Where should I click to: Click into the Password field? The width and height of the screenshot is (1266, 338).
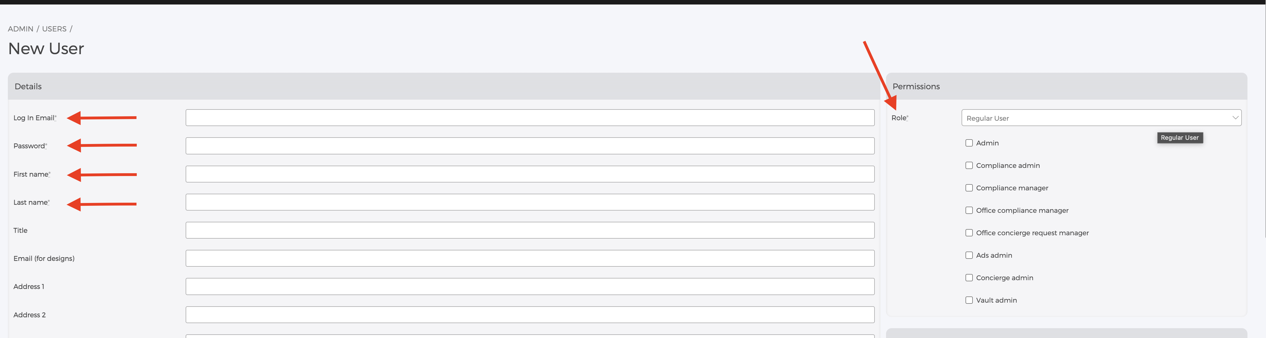(530, 146)
